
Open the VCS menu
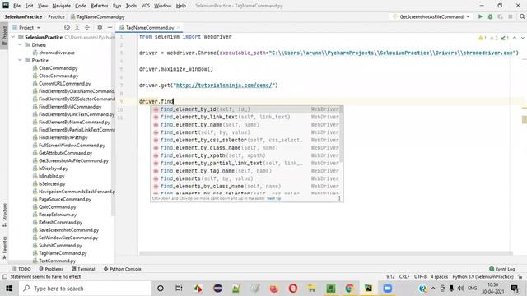(146, 6)
